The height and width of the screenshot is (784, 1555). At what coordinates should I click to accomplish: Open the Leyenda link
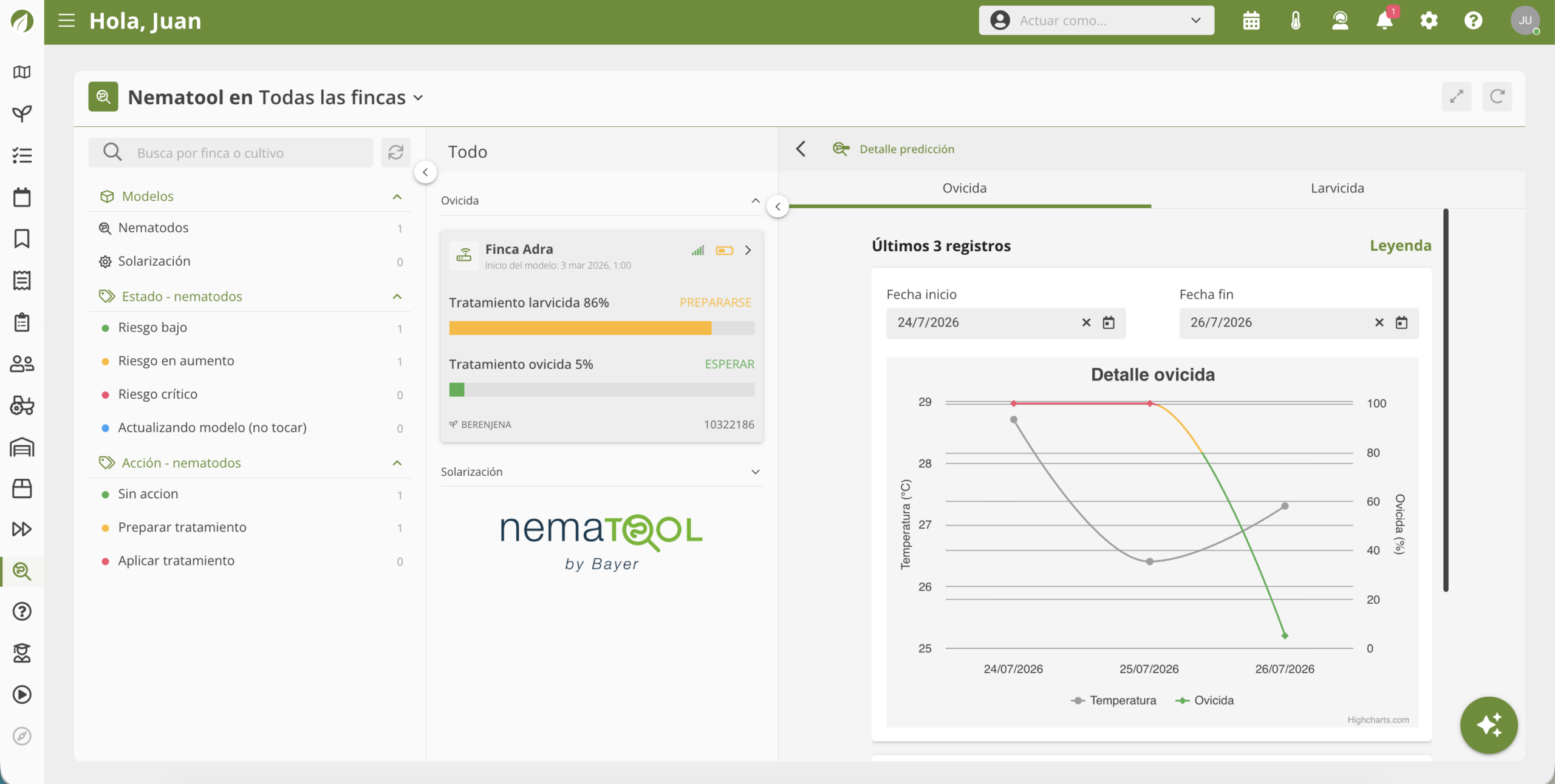tap(1400, 246)
